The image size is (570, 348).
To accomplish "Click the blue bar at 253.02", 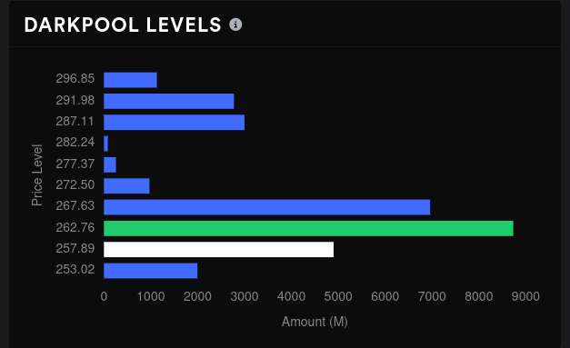I will pyautogui.click(x=151, y=271).
